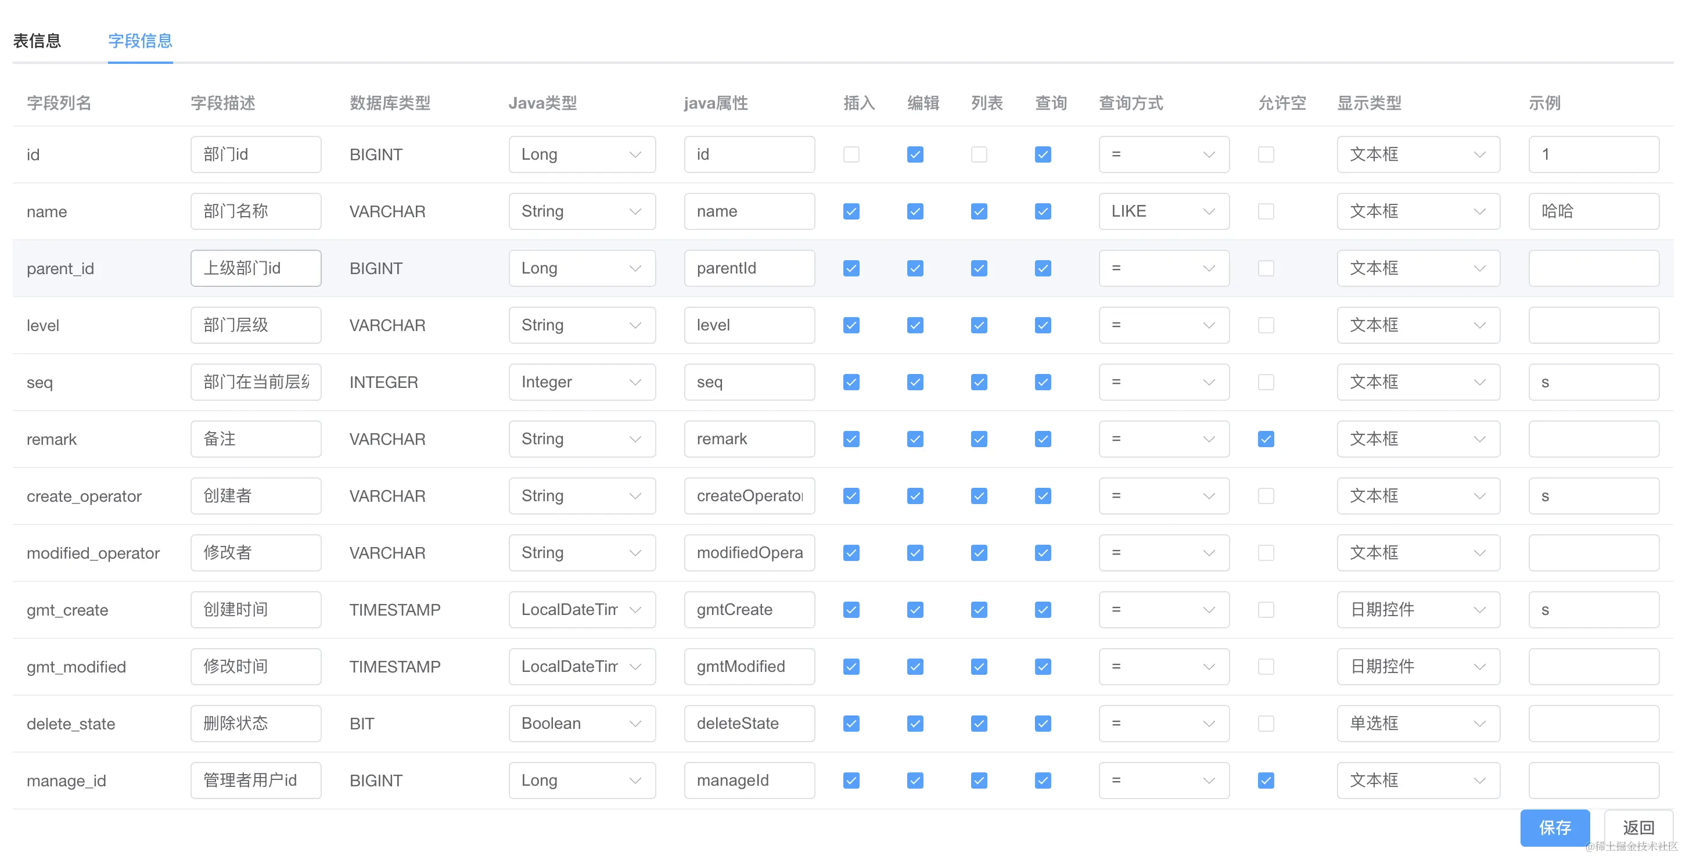Image resolution: width=1682 pixels, height=856 pixels.
Task: Open 日期控件 dropdown for gmt_modified row
Action: (x=1418, y=667)
